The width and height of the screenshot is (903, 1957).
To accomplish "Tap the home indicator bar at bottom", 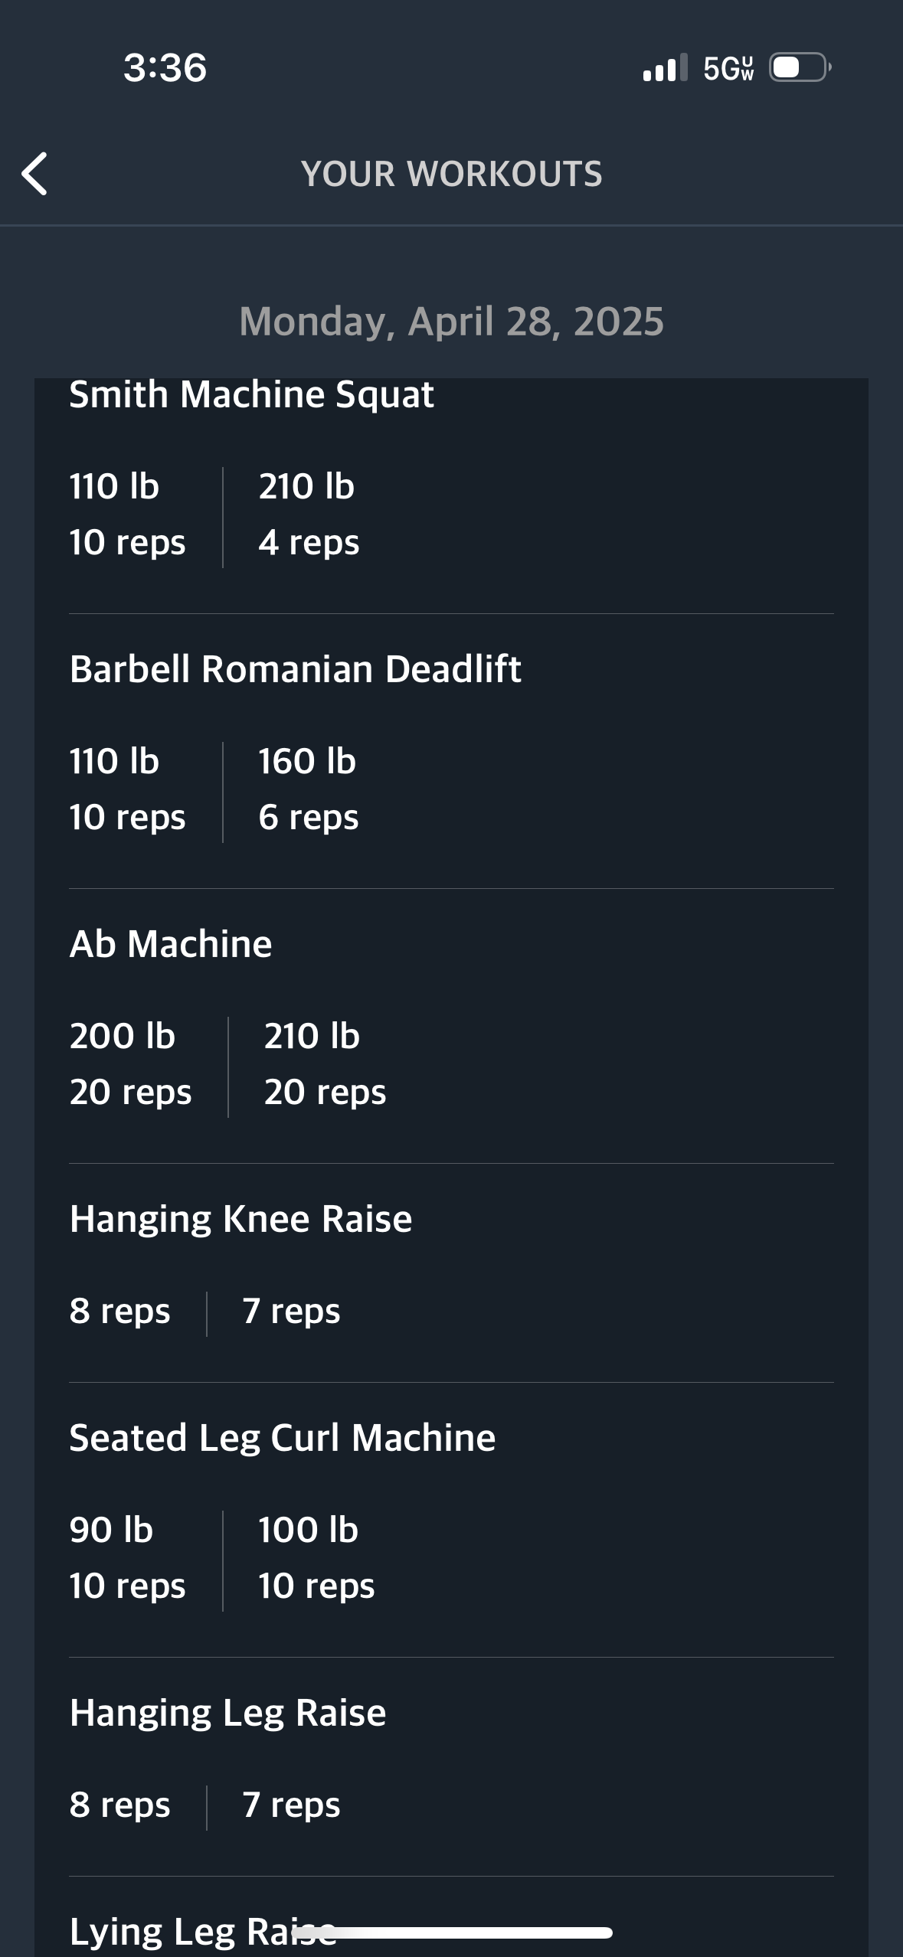I will click(x=460, y=1932).
